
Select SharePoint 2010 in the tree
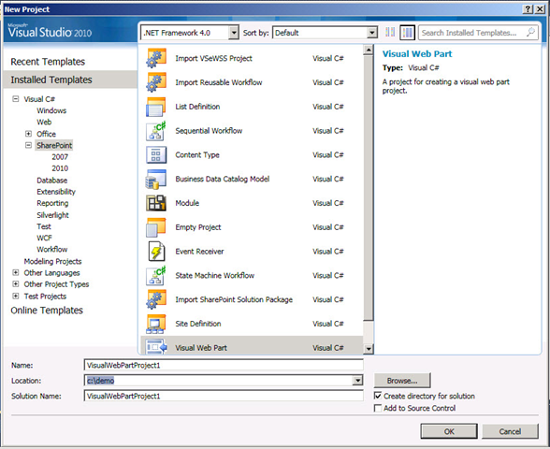(60, 168)
